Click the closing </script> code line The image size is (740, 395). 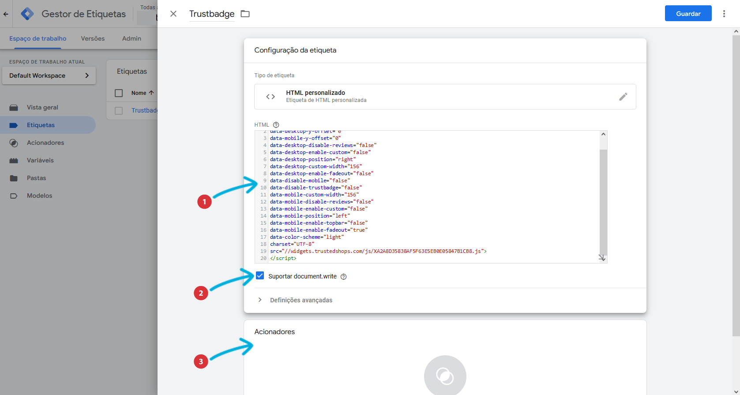coord(283,258)
